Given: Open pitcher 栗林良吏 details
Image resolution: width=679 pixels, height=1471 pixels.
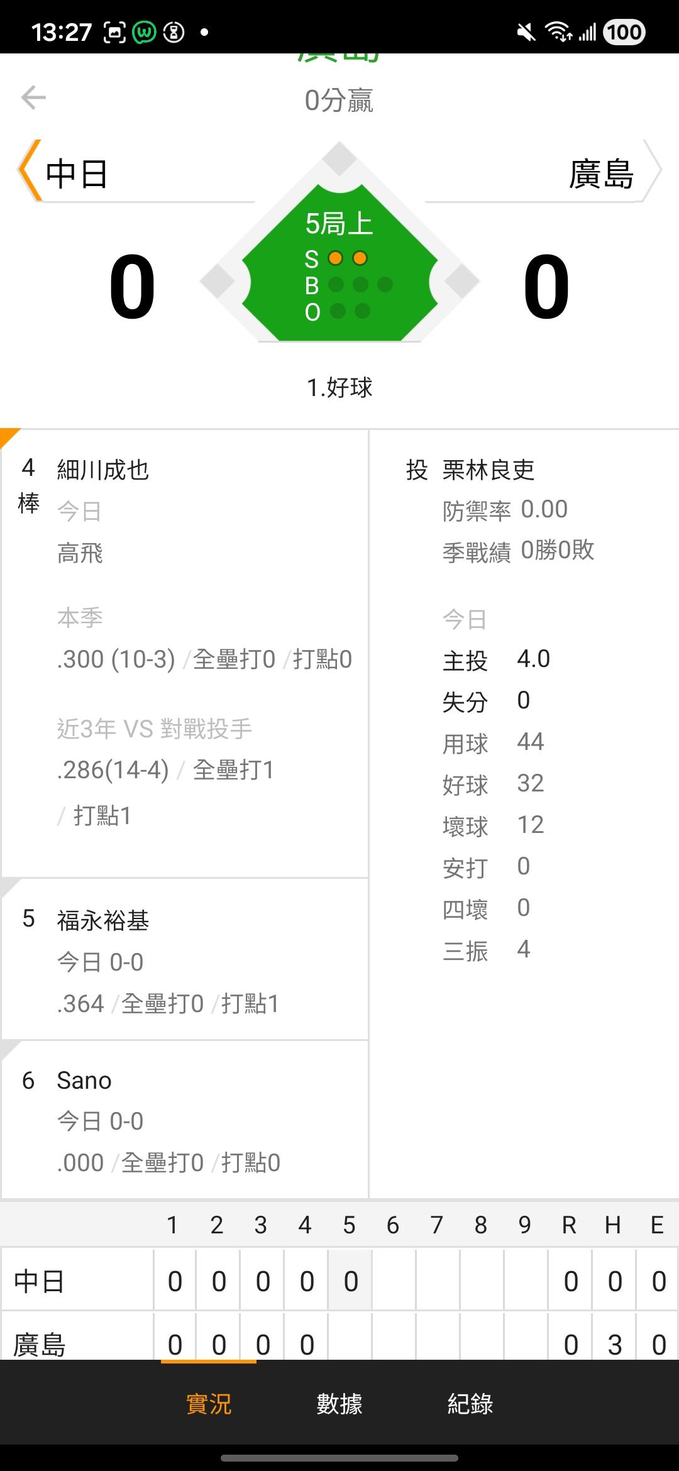Looking at the screenshot, I should click(x=489, y=470).
